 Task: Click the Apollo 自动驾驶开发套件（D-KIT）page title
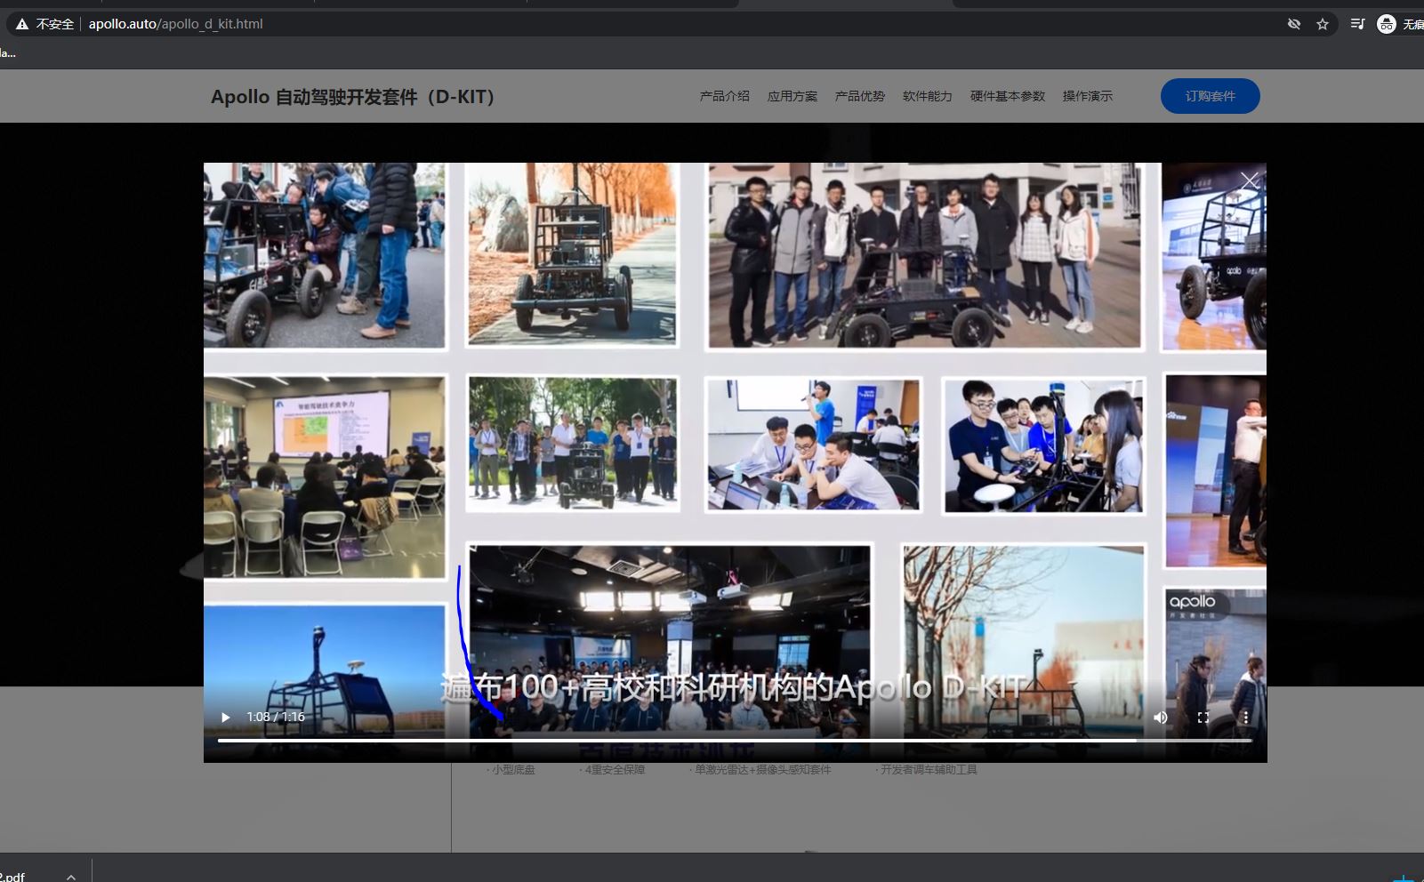click(352, 96)
